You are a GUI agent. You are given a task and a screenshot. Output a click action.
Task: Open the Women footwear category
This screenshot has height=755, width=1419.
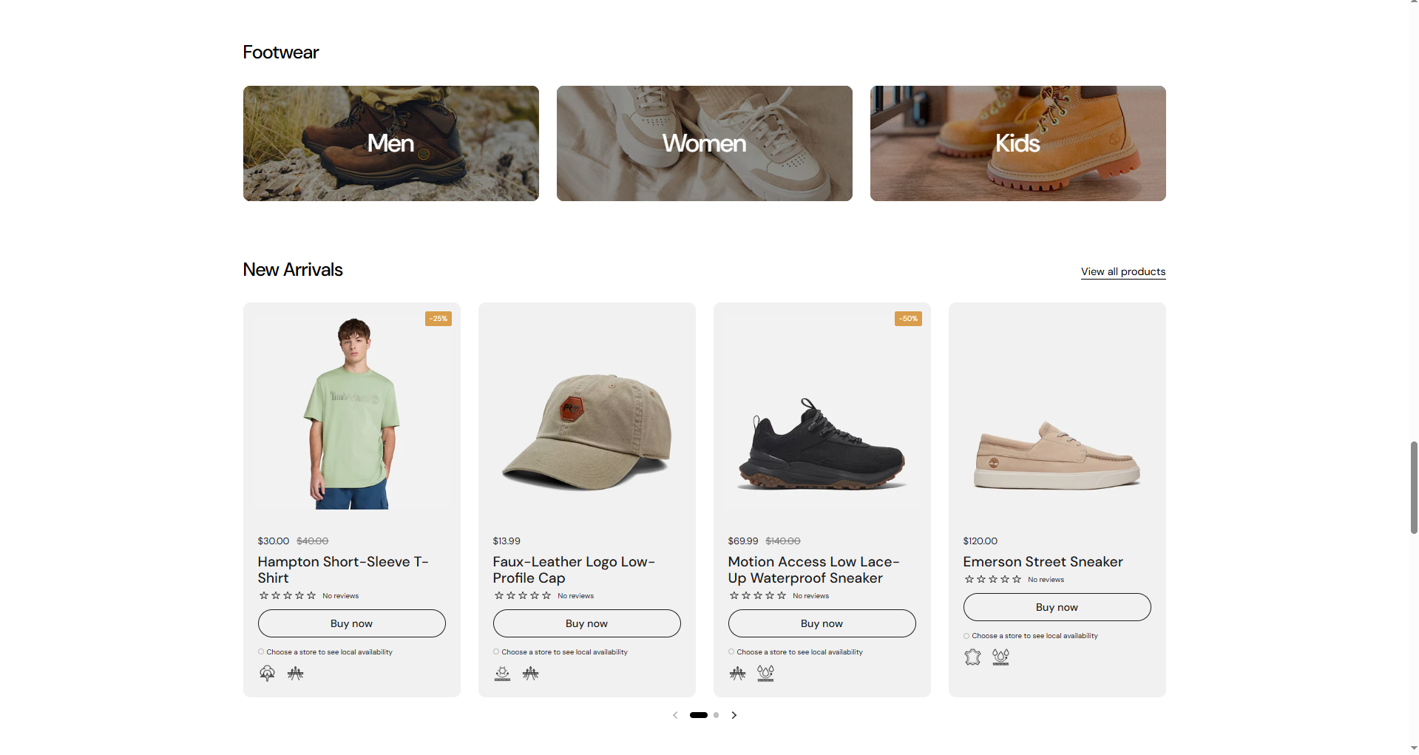point(704,143)
